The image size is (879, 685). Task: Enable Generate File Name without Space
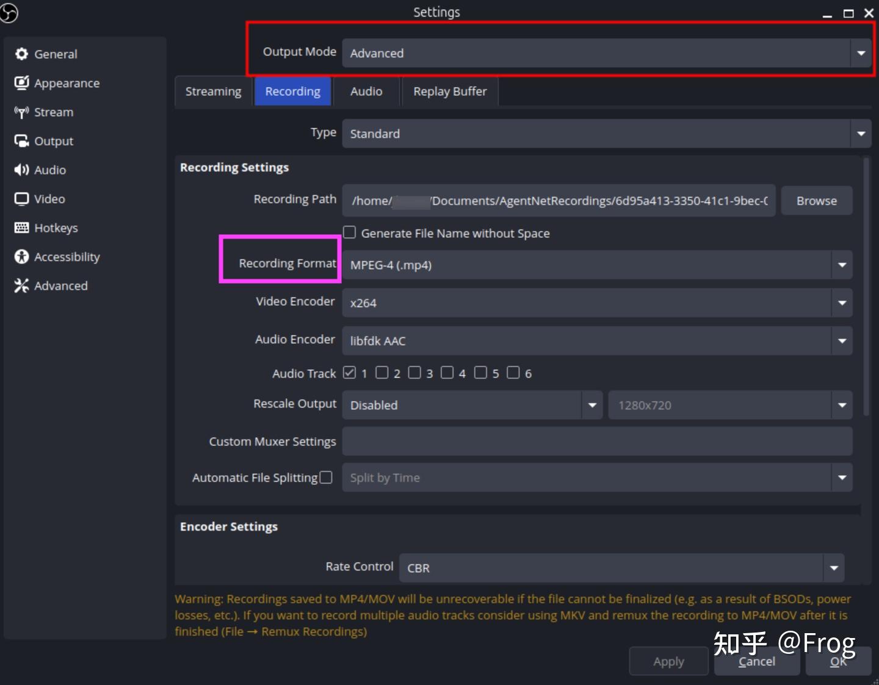point(349,232)
